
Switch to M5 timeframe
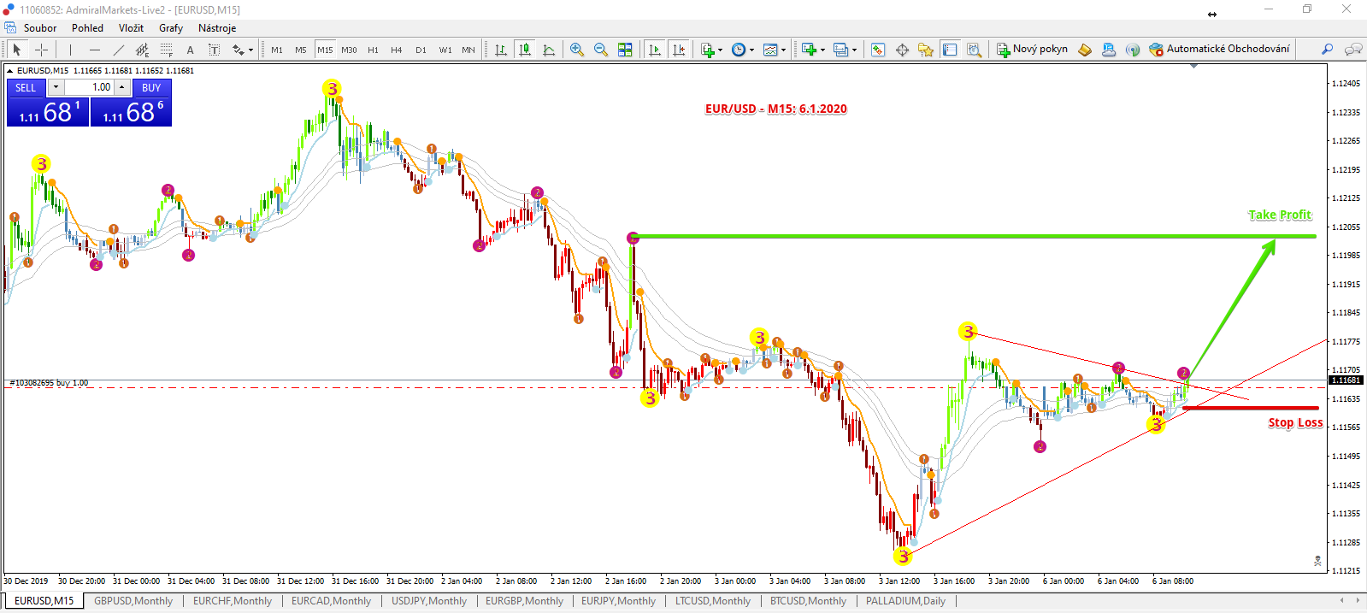[301, 50]
